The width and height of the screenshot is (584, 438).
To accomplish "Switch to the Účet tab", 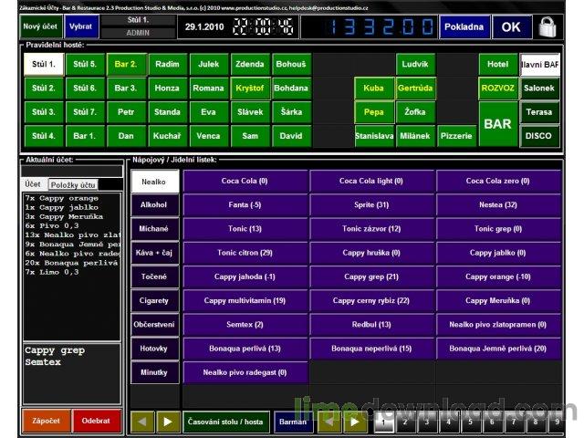I will tap(32, 185).
